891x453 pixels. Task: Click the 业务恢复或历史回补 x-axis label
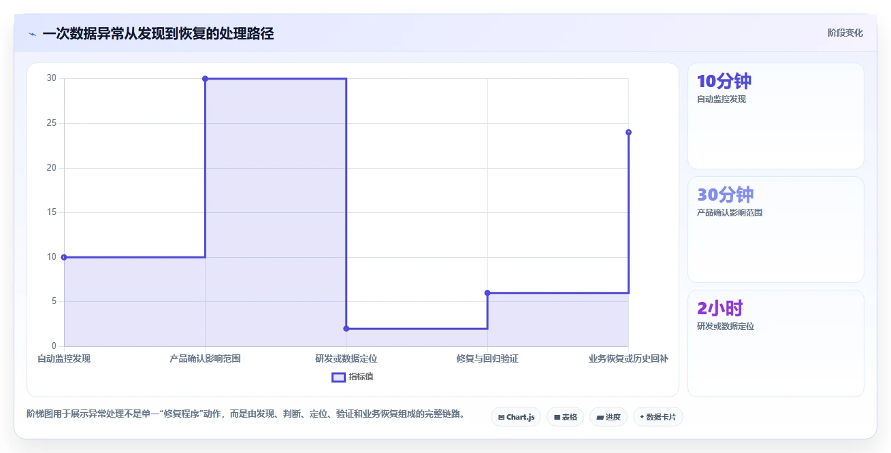(628, 358)
